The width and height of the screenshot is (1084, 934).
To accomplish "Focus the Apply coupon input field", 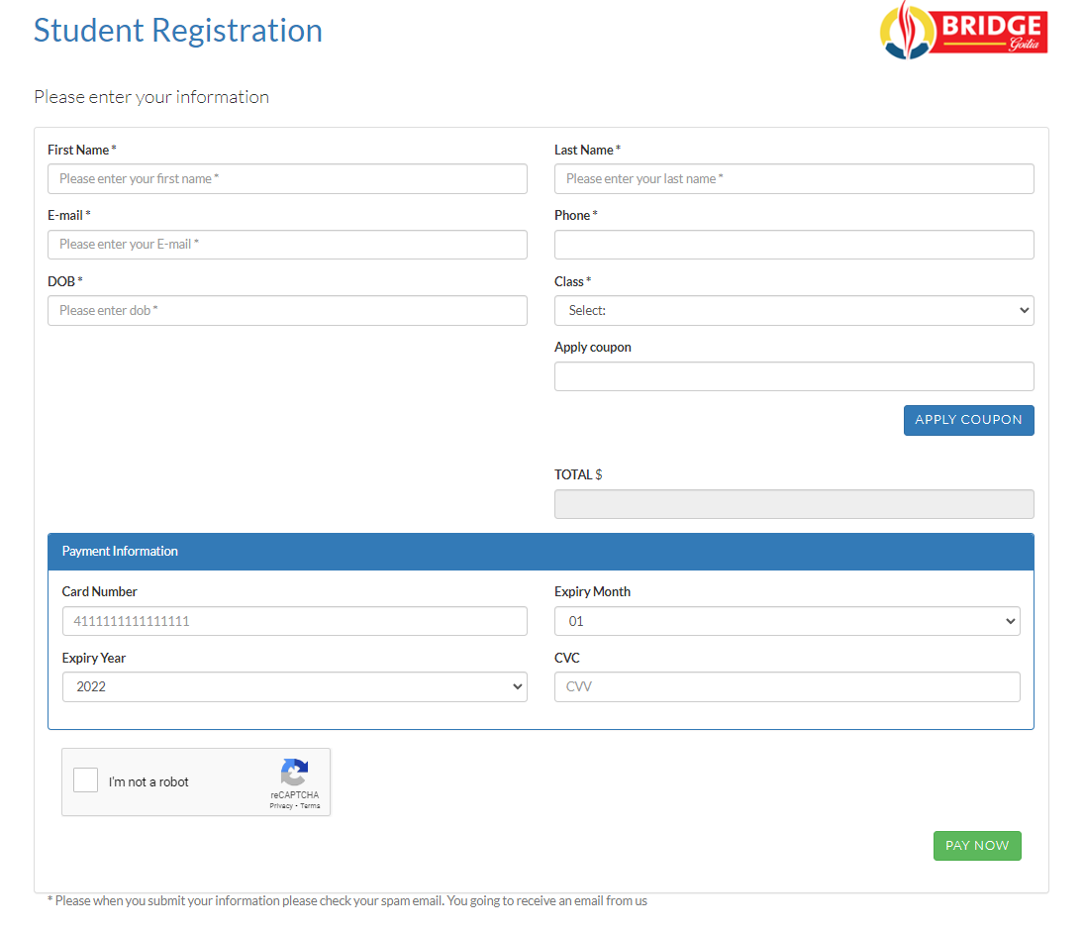I will 794,376.
